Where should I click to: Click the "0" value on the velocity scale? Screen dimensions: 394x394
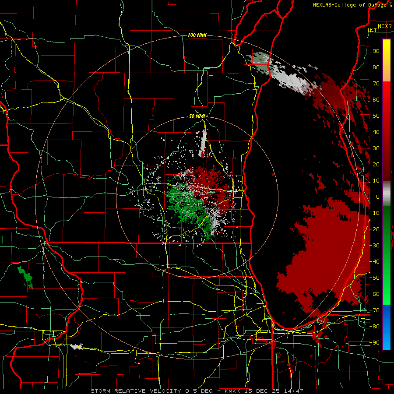point(378,197)
